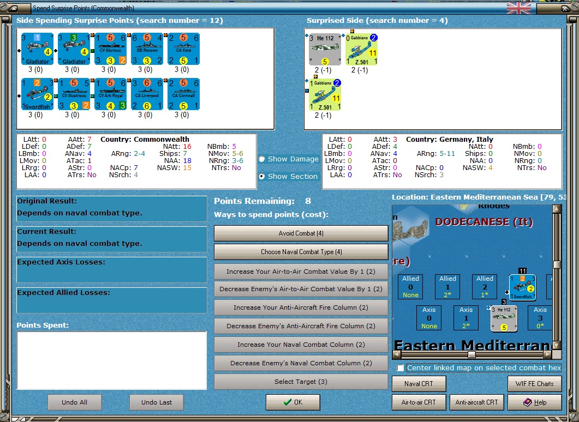Click inside the Points Spent list box

pyautogui.click(x=111, y=360)
